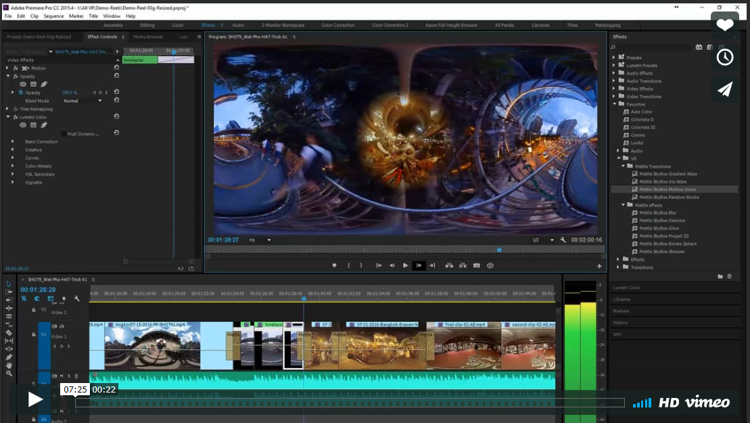Screen dimensions: 750x423
Task: Delete custom item in Effects panel
Action: [x=730, y=277]
